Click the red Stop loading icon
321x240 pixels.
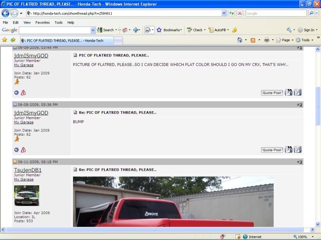(x=240, y=13)
